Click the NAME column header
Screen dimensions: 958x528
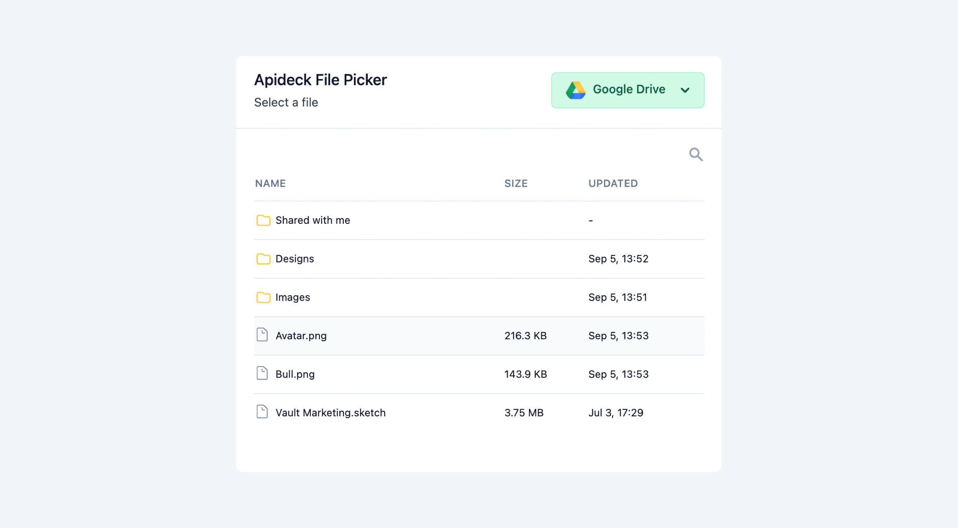(270, 184)
